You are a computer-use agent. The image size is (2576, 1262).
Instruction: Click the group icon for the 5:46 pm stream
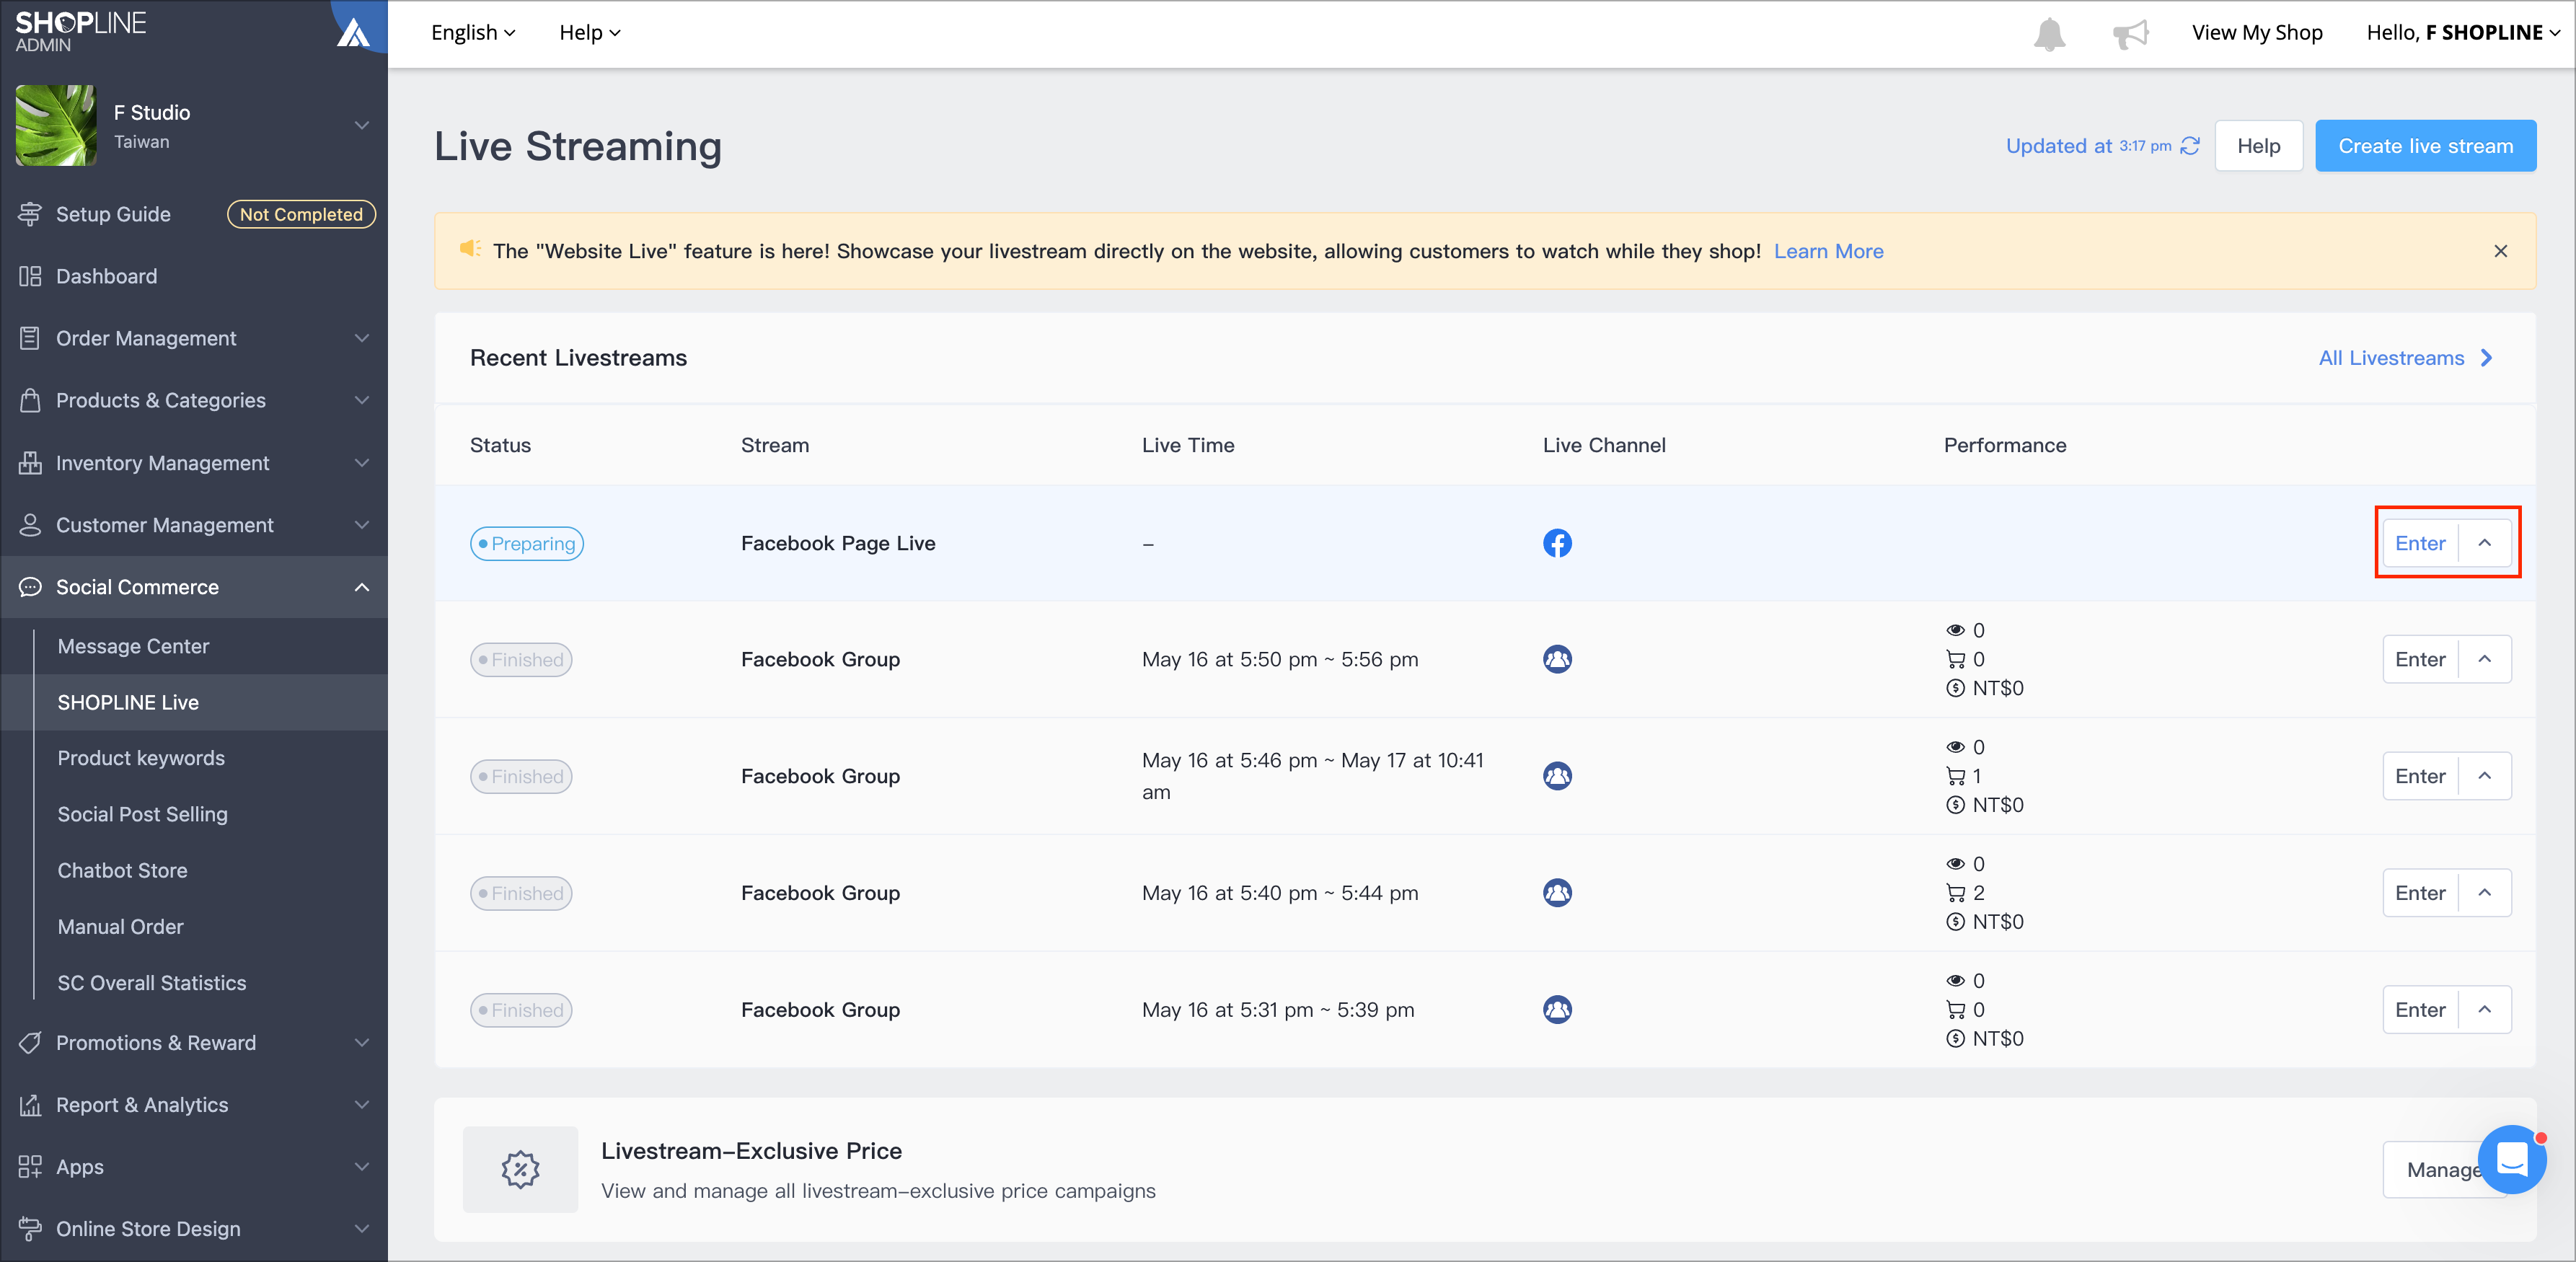tap(1557, 776)
